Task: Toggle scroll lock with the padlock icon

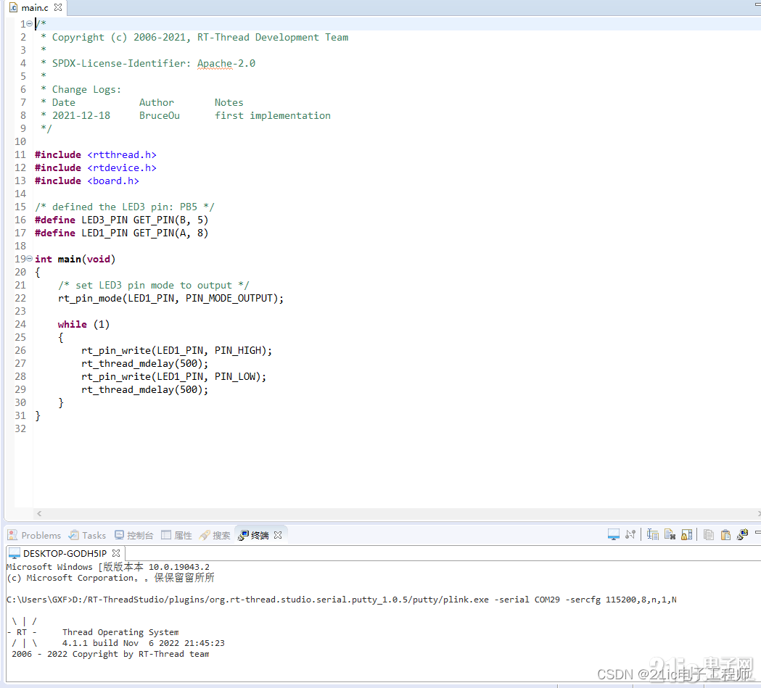Action: click(687, 534)
